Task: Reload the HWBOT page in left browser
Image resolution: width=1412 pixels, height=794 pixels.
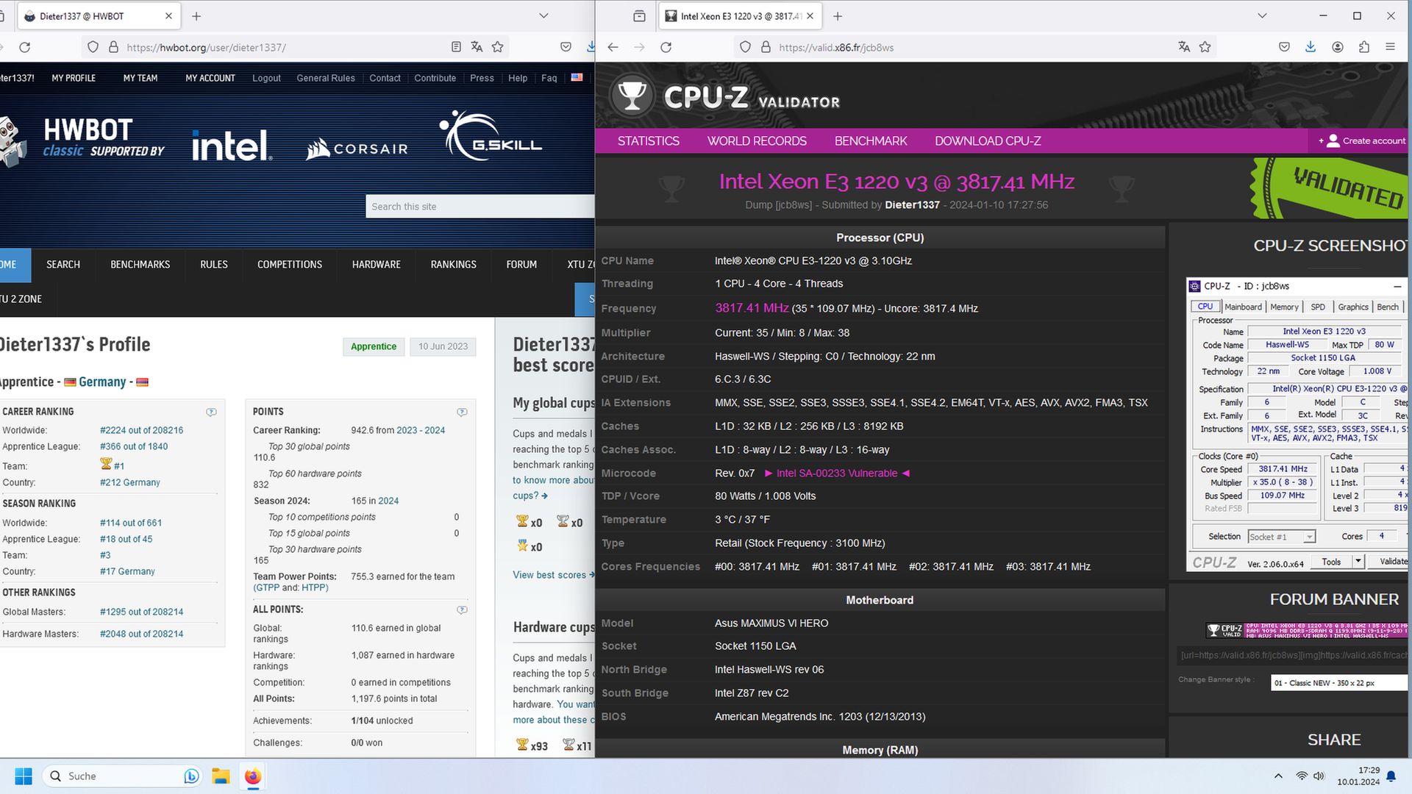Action: coord(24,47)
